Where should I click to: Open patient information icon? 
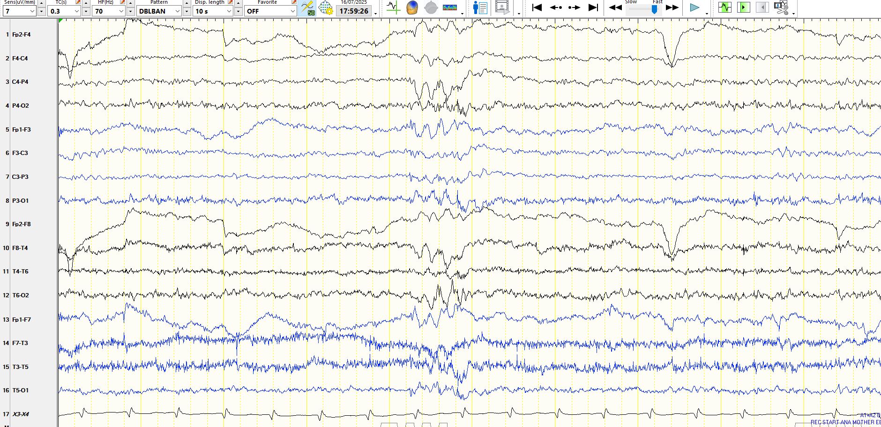pos(480,7)
